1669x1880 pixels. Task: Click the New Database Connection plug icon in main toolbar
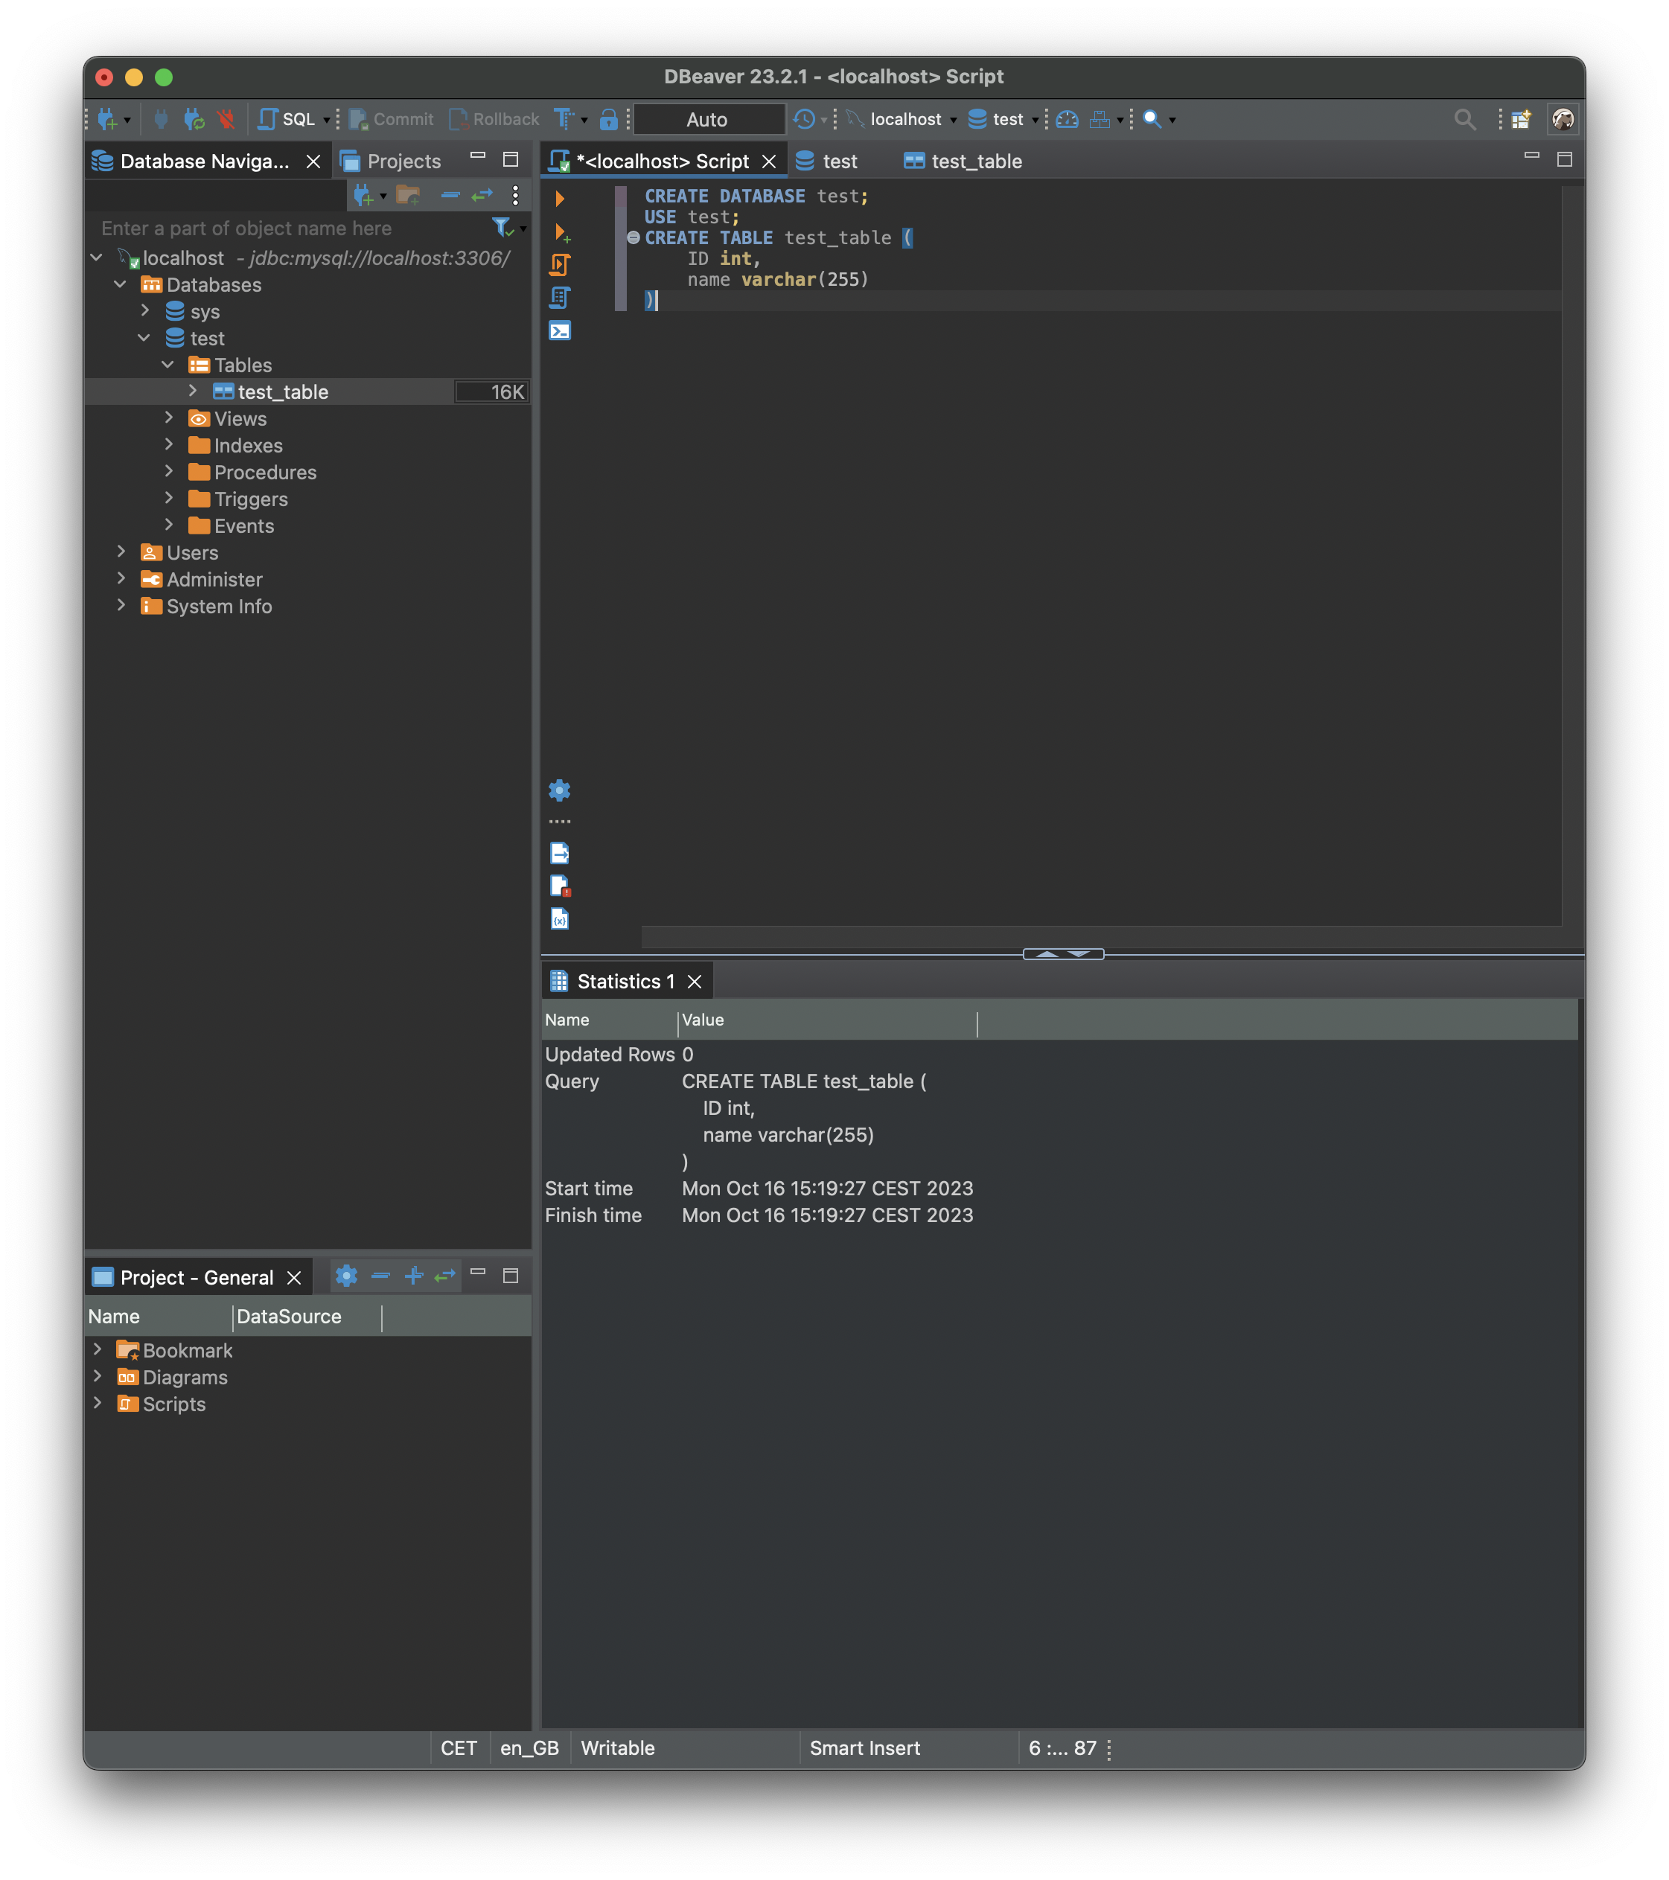coord(108,120)
